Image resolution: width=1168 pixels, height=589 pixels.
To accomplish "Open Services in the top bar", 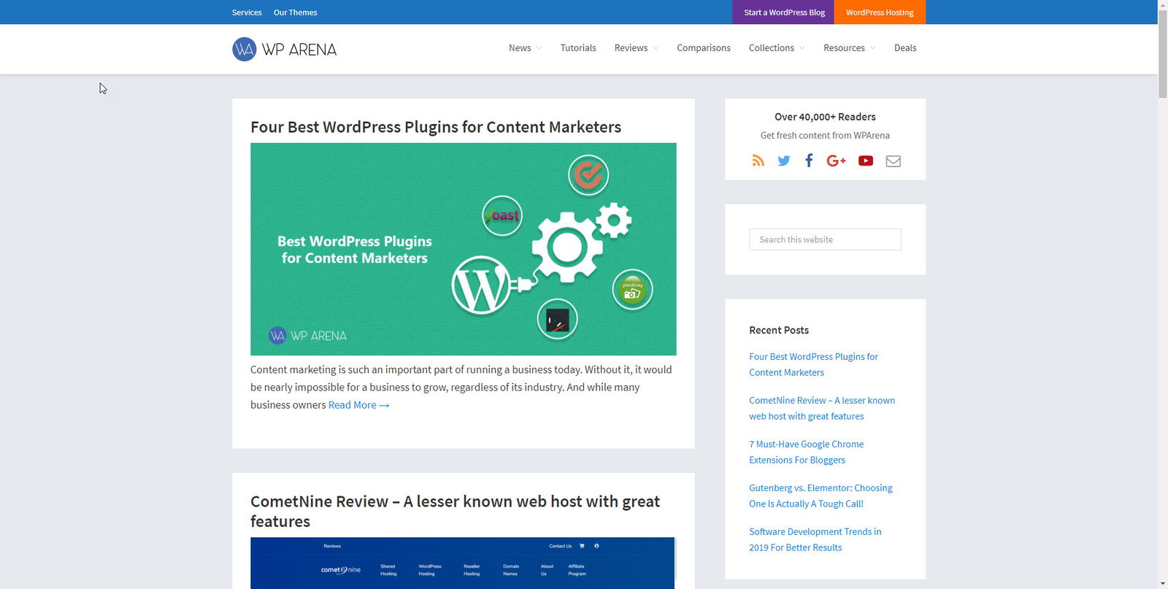I will (x=247, y=12).
